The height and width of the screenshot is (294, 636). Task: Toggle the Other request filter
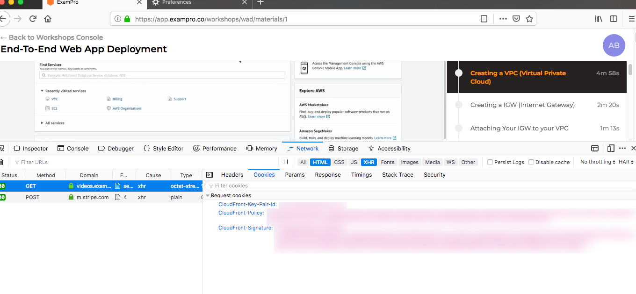pyautogui.click(x=468, y=162)
